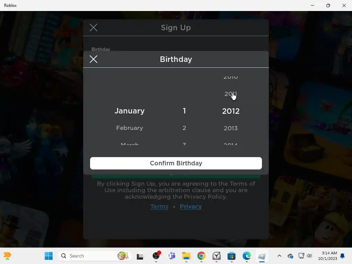This screenshot has height=264, width=352.
Task: Close the Sign Up panel
Action: (93, 27)
